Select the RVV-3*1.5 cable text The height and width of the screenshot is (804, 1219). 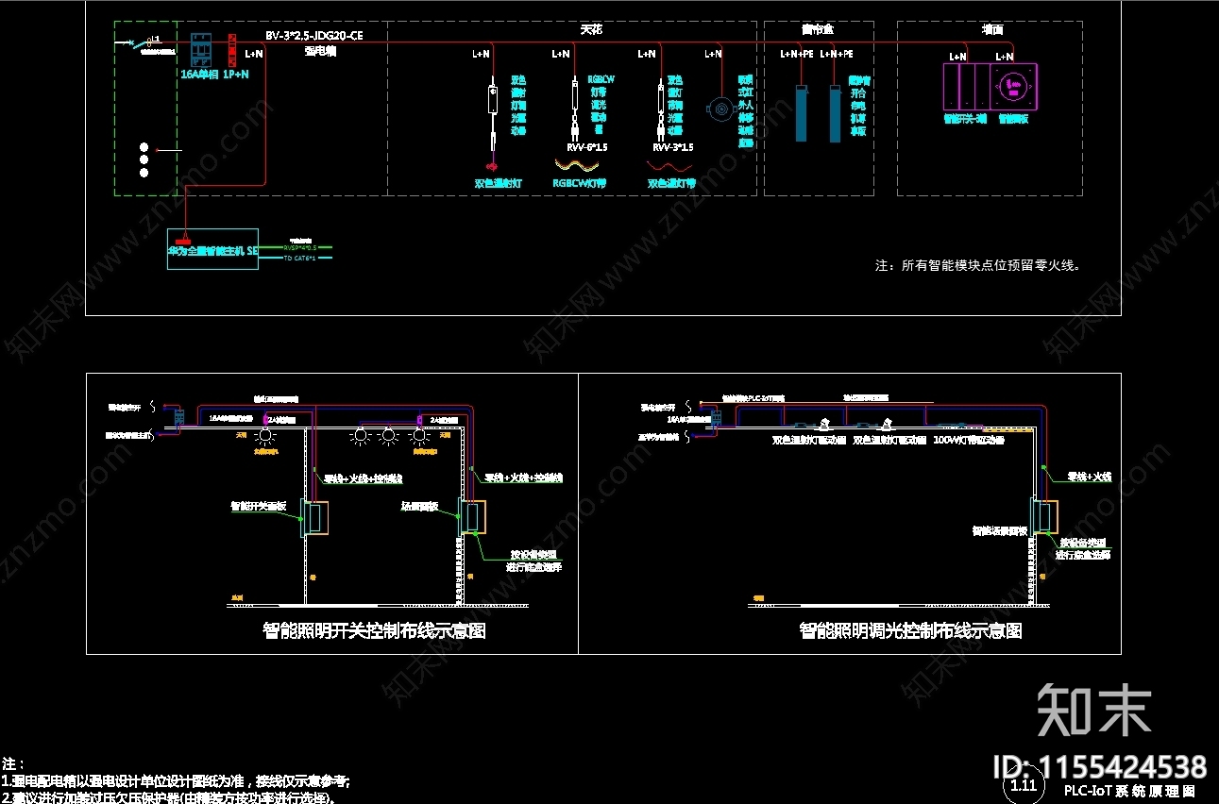point(672,148)
